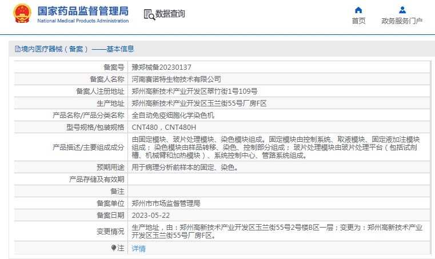Image resolution: width=435 pixels, height=259 pixels.
Task: Click the 变更情况 row label
Action: pos(110,231)
